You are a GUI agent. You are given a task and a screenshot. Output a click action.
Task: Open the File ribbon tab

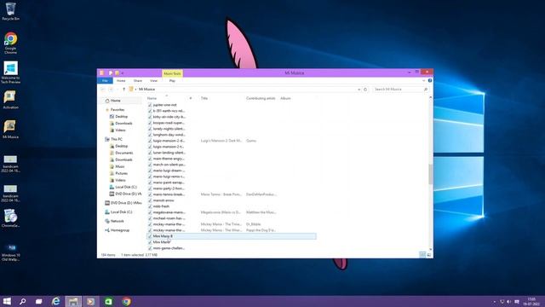[x=105, y=80]
